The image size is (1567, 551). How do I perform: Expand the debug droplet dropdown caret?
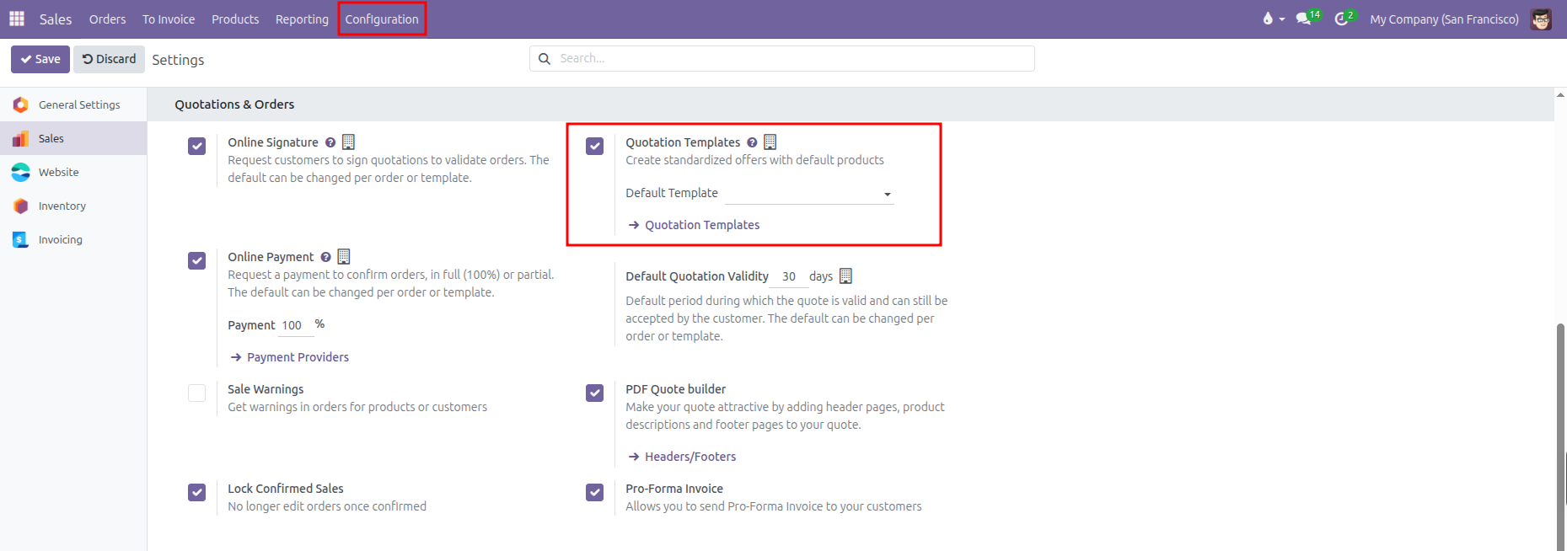[1281, 19]
